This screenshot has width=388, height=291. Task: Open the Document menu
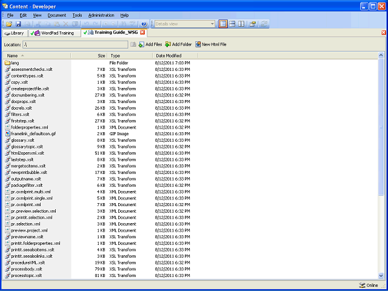point(57,15)
